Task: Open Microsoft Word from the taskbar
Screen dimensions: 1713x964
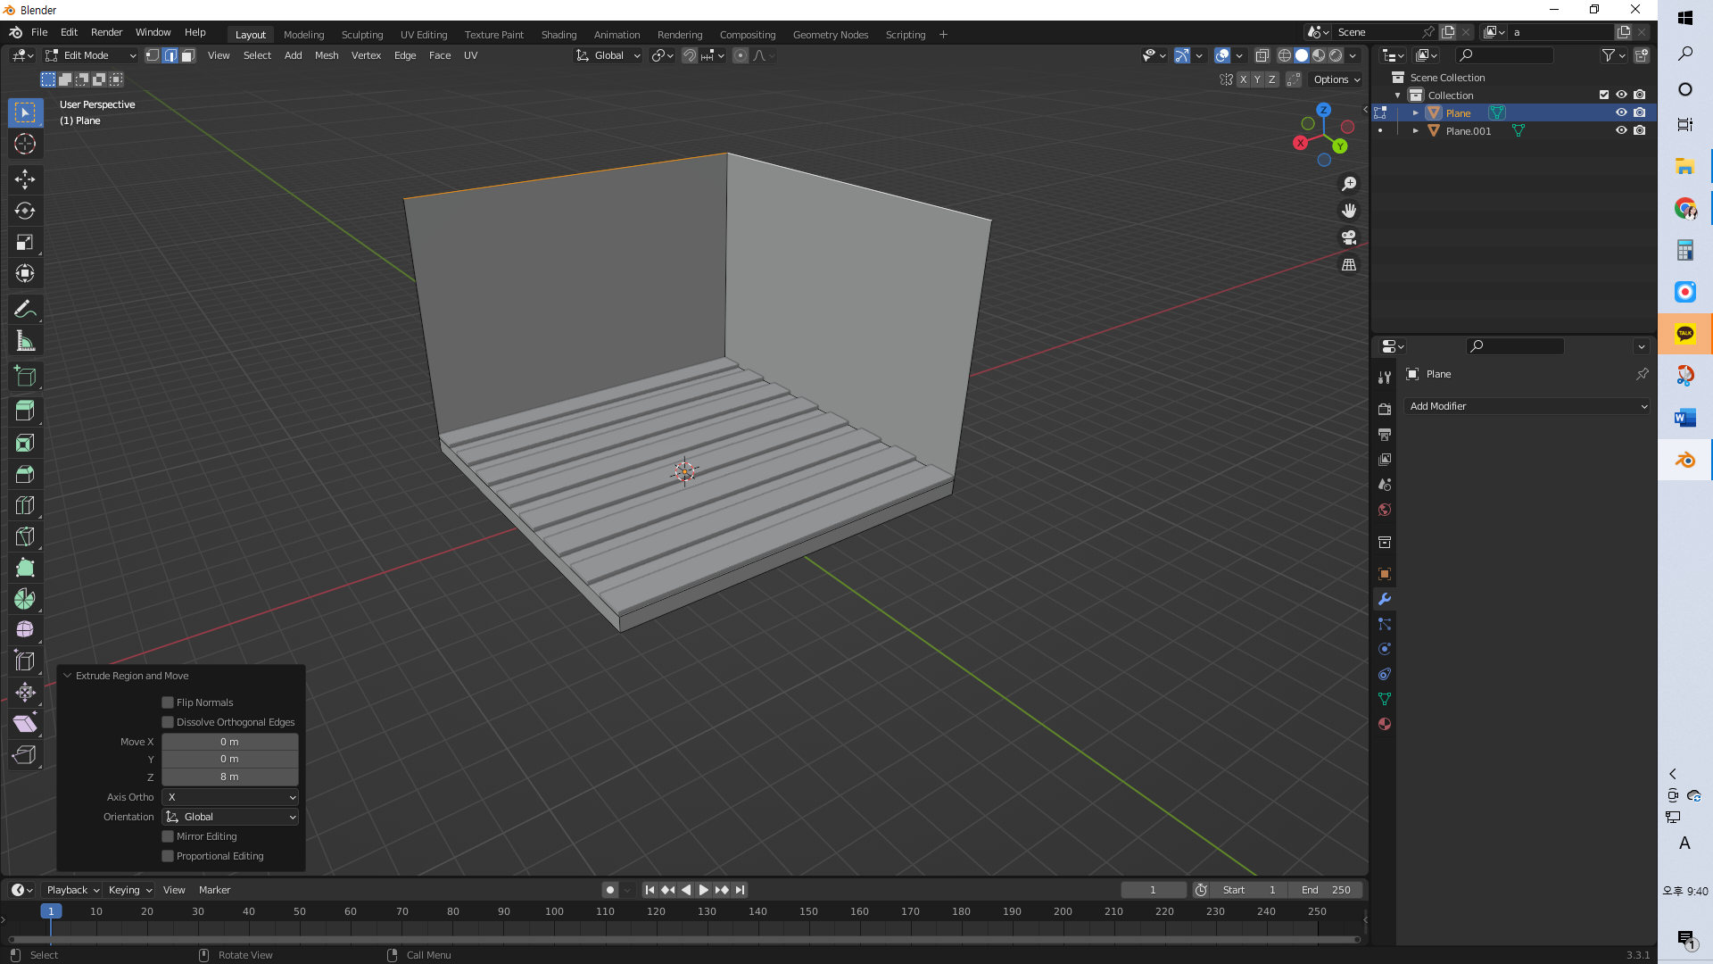Action: [x=1684, y=418]
